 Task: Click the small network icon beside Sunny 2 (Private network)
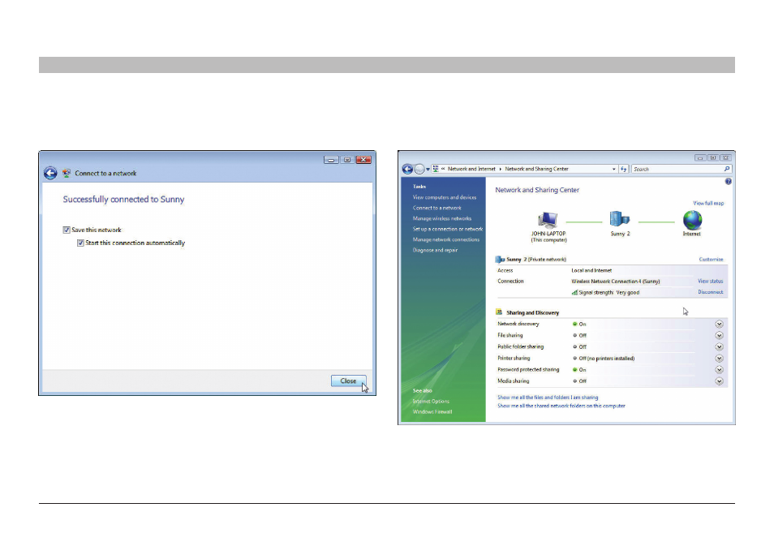coord(500,259)
